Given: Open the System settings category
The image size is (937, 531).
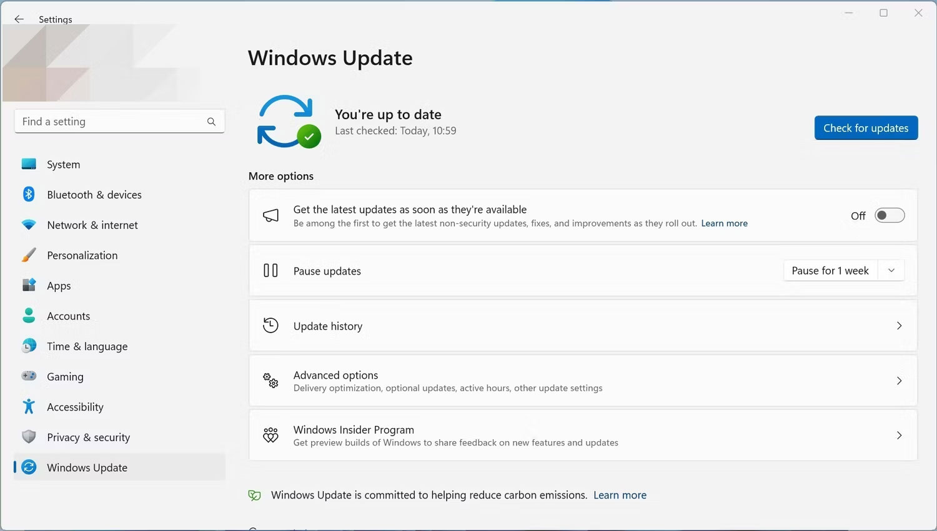Looking at the screenshot, I should [63, 164].
